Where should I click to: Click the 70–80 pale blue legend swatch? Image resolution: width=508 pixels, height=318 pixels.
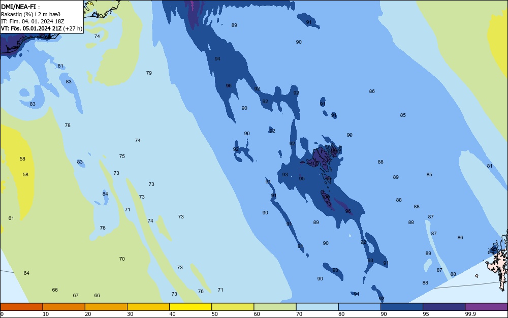pyautogui.click(x=317, y=307)
